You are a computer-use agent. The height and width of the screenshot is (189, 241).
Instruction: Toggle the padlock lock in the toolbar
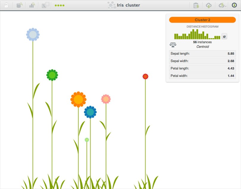tap(7, 5)
